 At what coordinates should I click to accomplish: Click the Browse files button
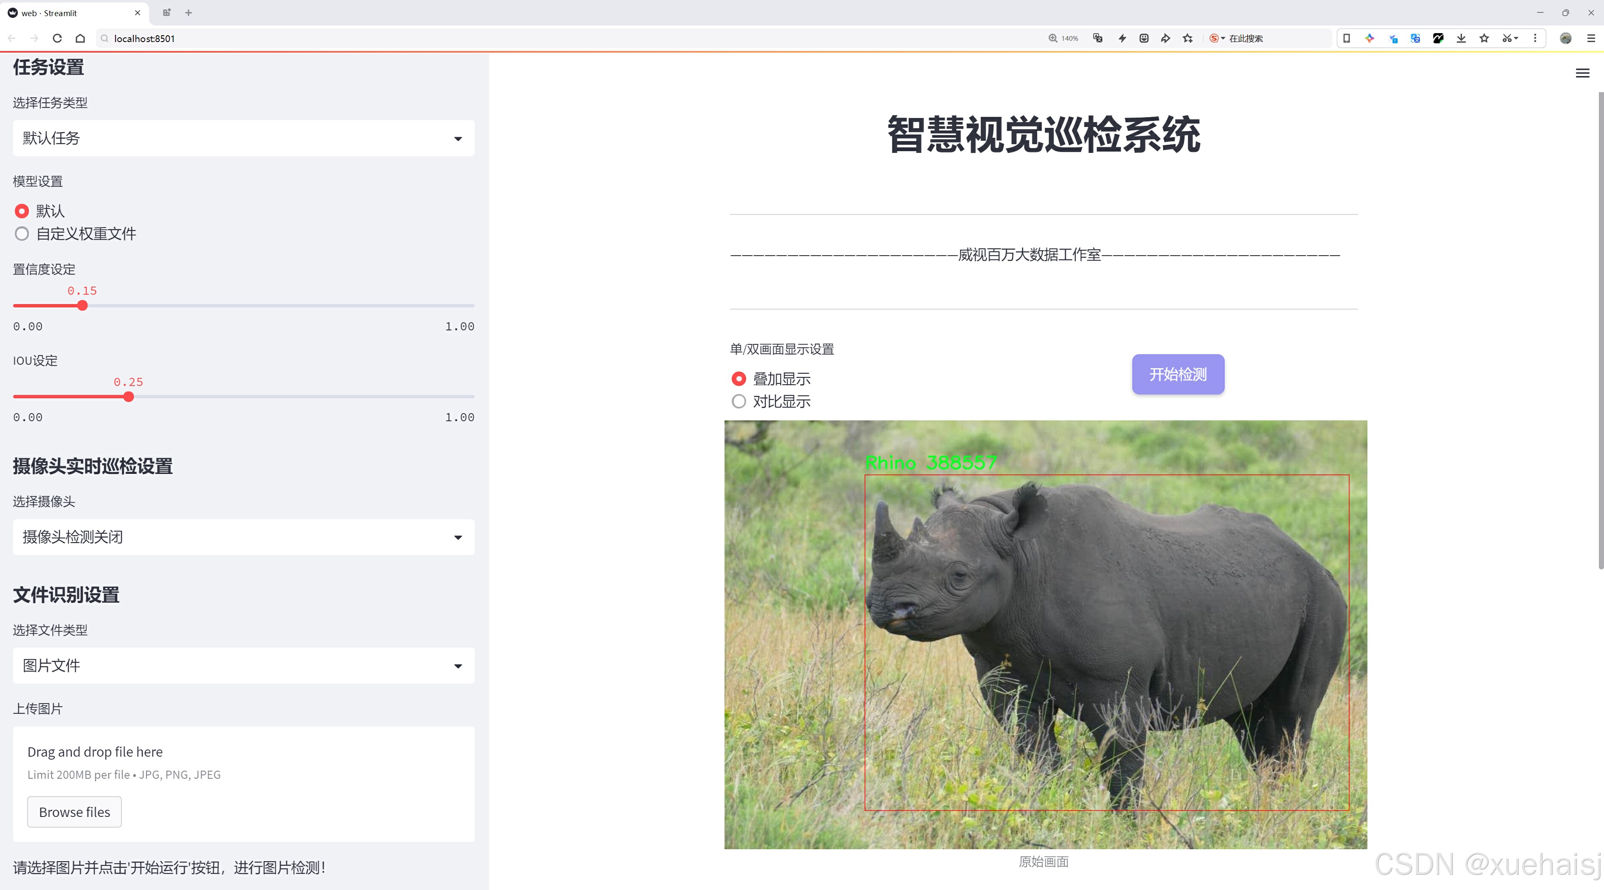click(x=74, y=812)
